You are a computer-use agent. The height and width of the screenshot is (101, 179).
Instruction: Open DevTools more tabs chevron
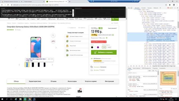160,8
